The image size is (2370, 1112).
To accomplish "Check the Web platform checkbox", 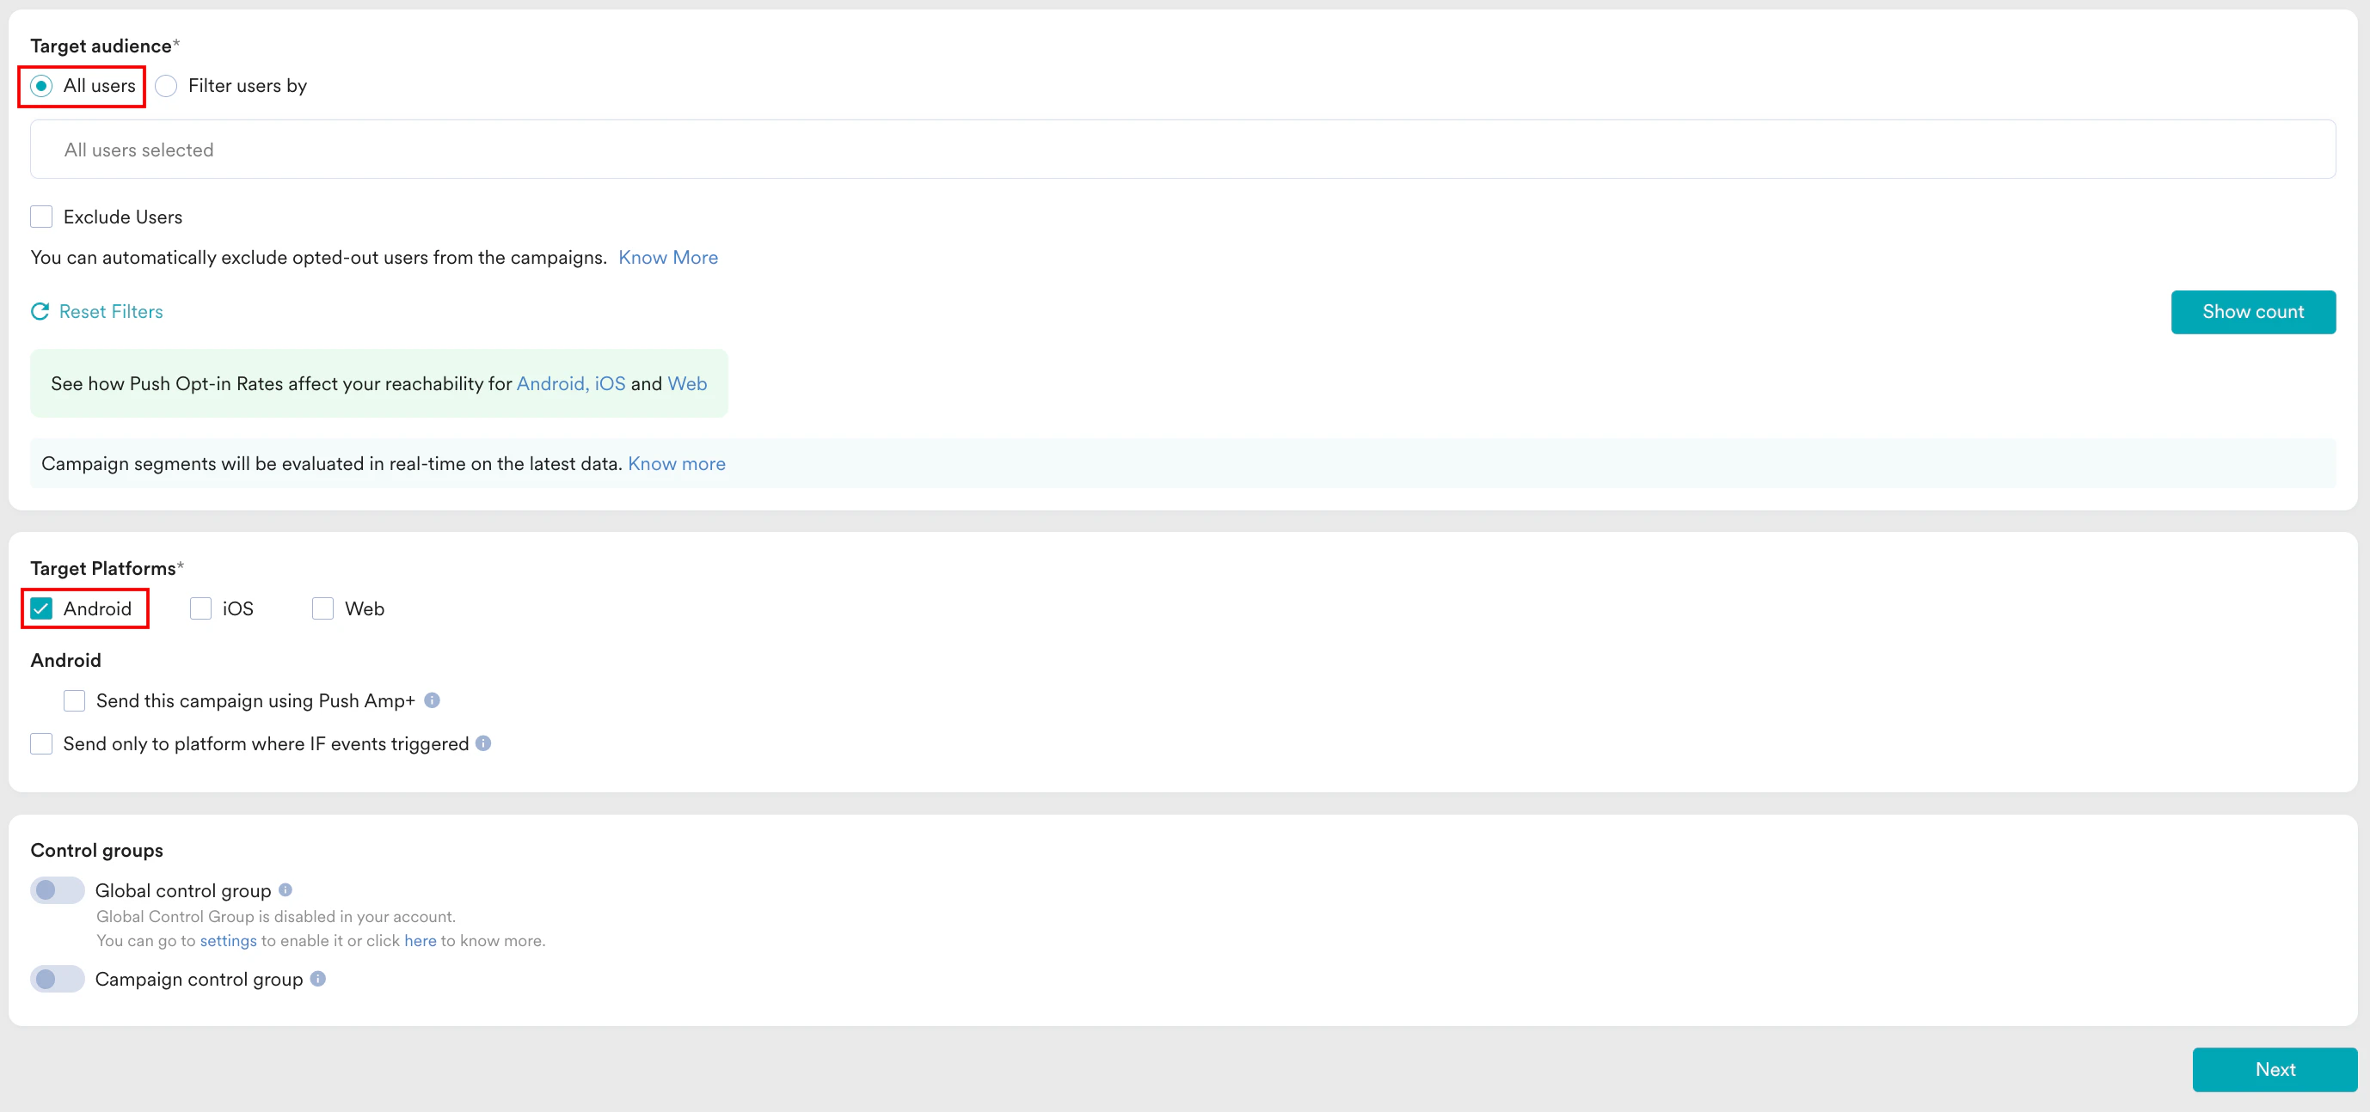I will coord(322,608).
